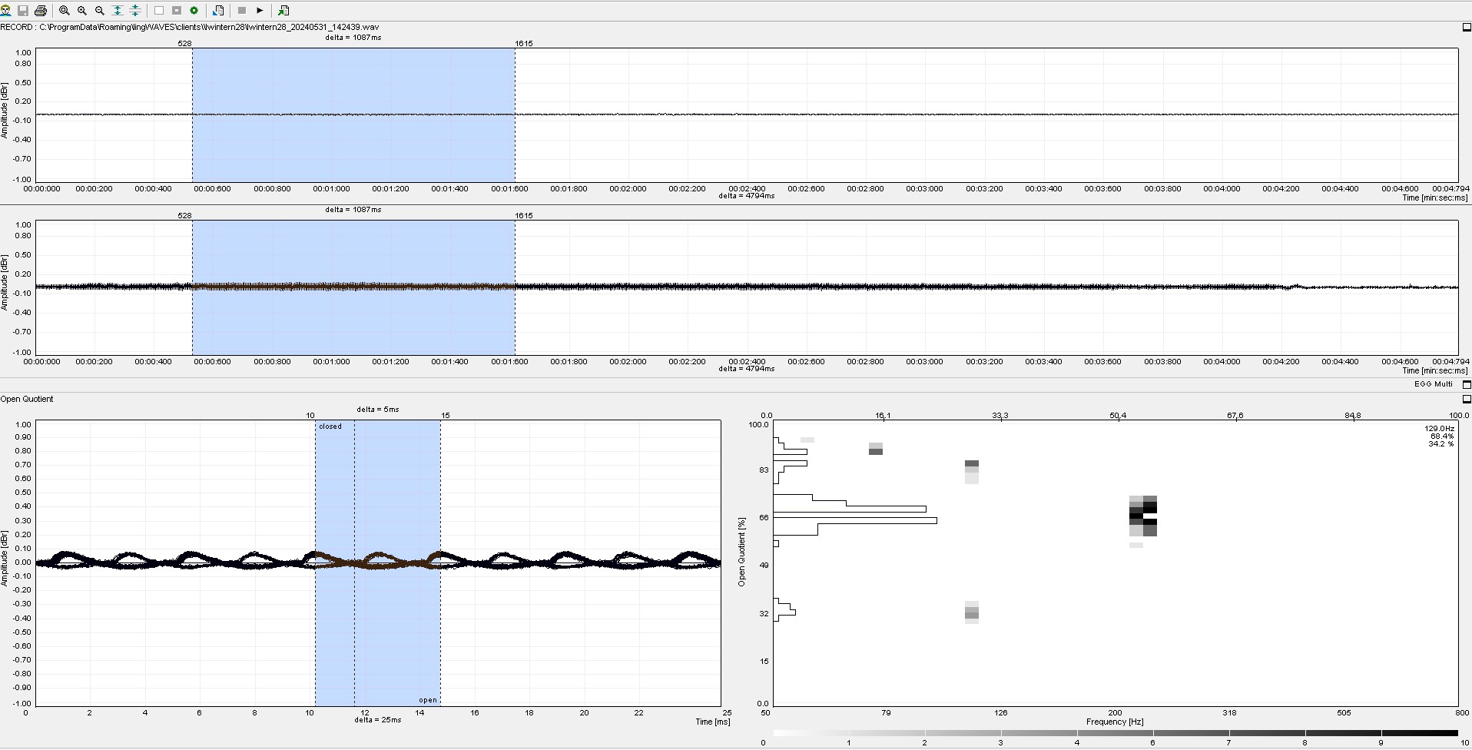Viewport: 1472px width, 750px height.
Task: Click the 'Open Quotient' panel title
Action: (x=27, y=399)
